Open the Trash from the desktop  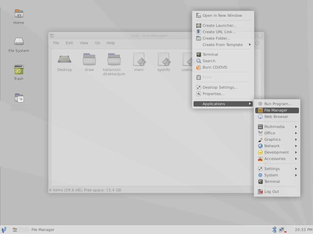(18, 71)
